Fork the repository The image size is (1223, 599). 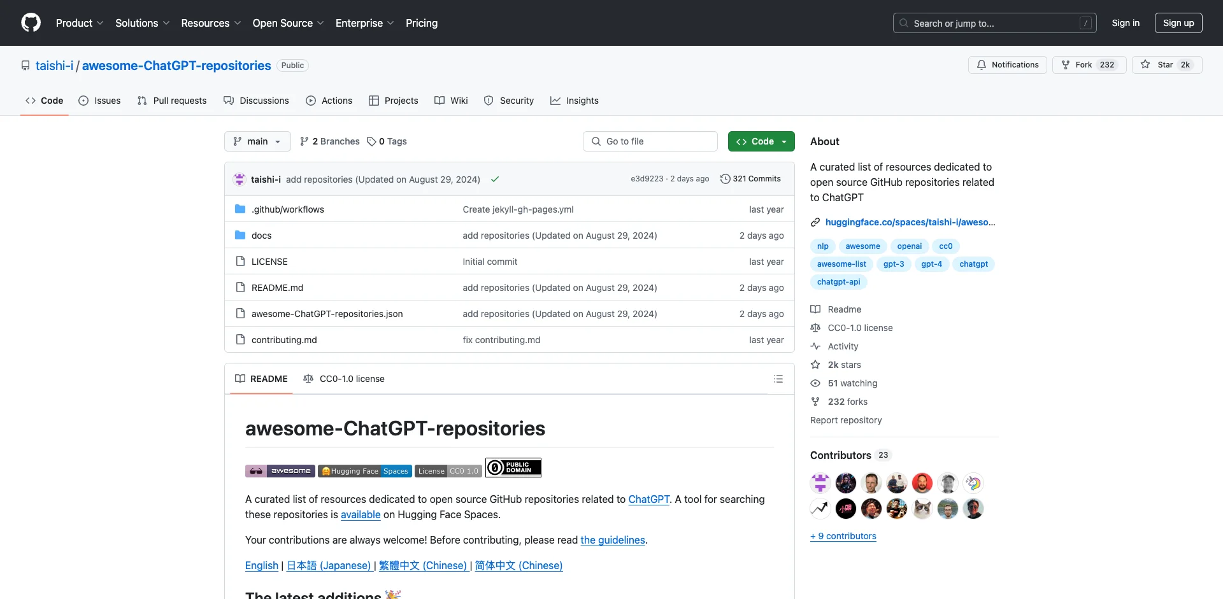coord(1089,65)
